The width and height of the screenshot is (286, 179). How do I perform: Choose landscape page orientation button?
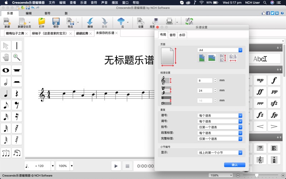212,58
